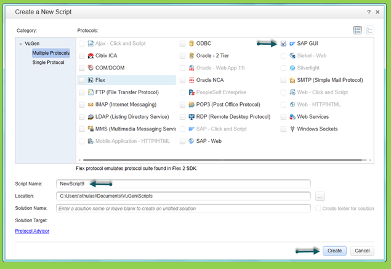Collapse the VuGen category tree node
This screenshot has height=269, width=391.
coord(21,44)
